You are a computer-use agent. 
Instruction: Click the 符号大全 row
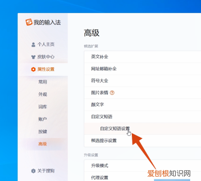pyautogui.click(x=143, y=81)
